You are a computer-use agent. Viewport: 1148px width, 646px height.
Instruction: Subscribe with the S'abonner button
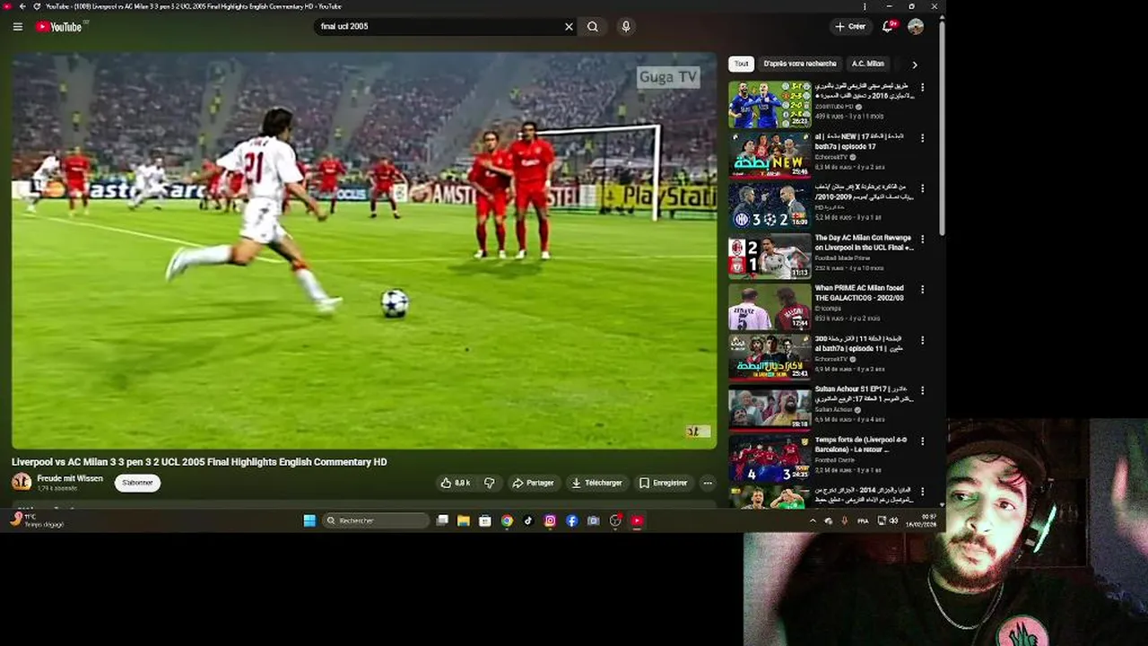[137, 483]
